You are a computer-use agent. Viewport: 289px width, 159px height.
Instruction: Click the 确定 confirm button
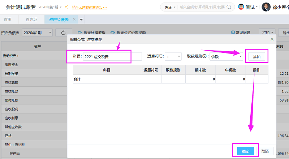[x=246, y=151]
